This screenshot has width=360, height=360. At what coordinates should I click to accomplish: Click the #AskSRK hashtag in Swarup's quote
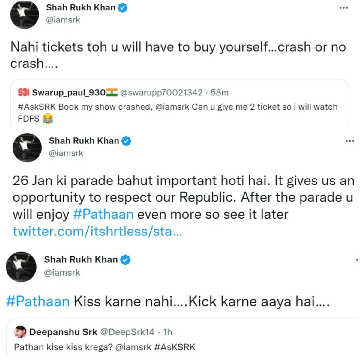(37, 107)
